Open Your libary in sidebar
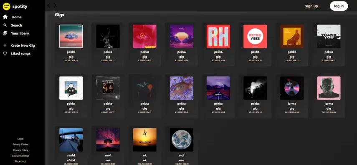Image resolution: width=357 pixels, height=165 pixels. pyautogui.click(x=20, y=33)
